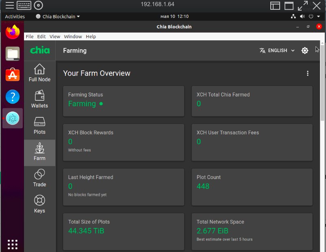Open viewer hamburger menu

[10, 5]
